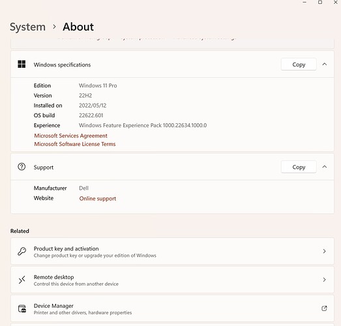Viewport: 341px width, 326px height.
Task: Click chevron on Product key and activation
Action: pos(324,251)
